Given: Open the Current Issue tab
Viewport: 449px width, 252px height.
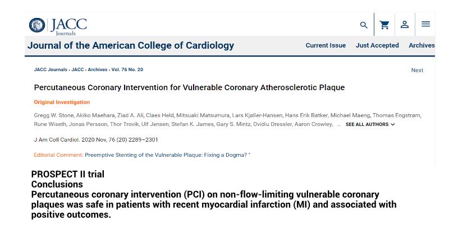Looking at the screenshot, I should [326, 45].
